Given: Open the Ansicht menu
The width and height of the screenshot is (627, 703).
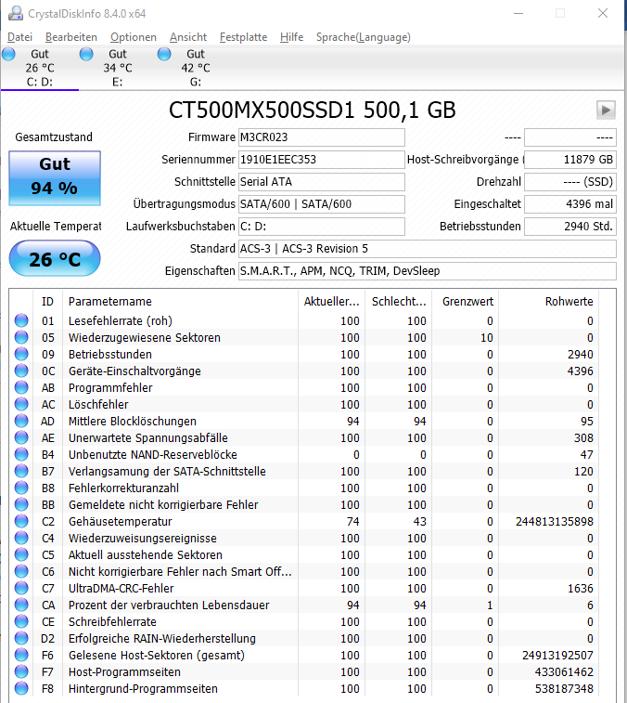Looking at the screenshot, I should point(188,37).
